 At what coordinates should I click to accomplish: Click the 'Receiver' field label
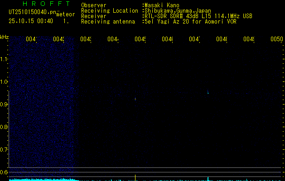[94, 16]
